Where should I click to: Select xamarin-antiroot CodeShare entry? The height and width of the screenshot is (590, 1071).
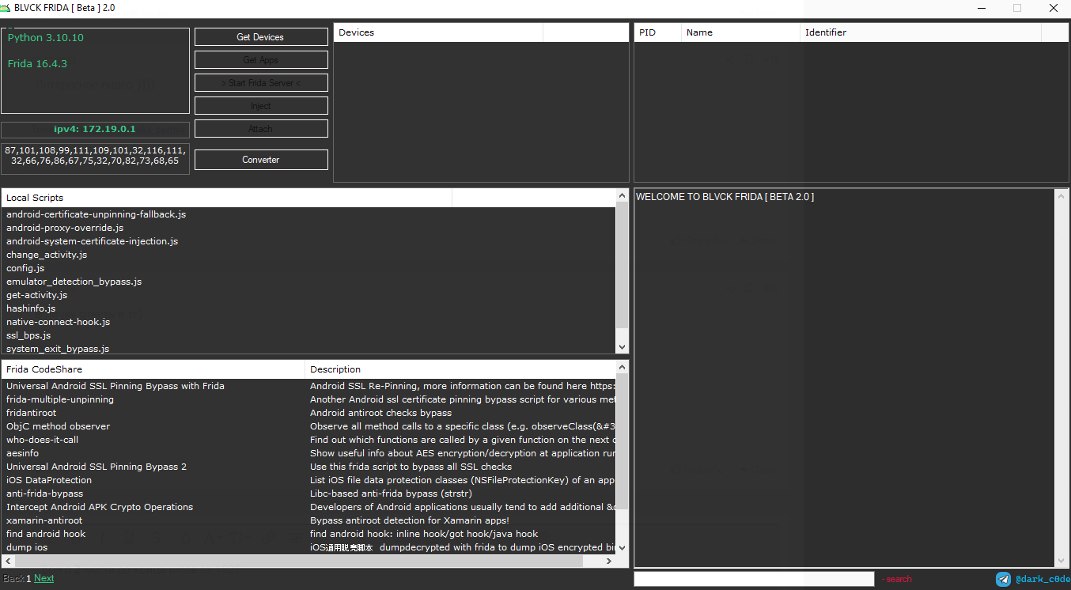point(44,520)
